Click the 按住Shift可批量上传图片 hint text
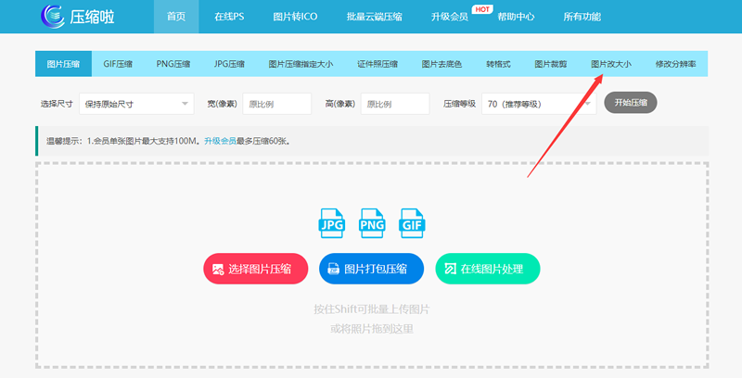 [372, 309]
